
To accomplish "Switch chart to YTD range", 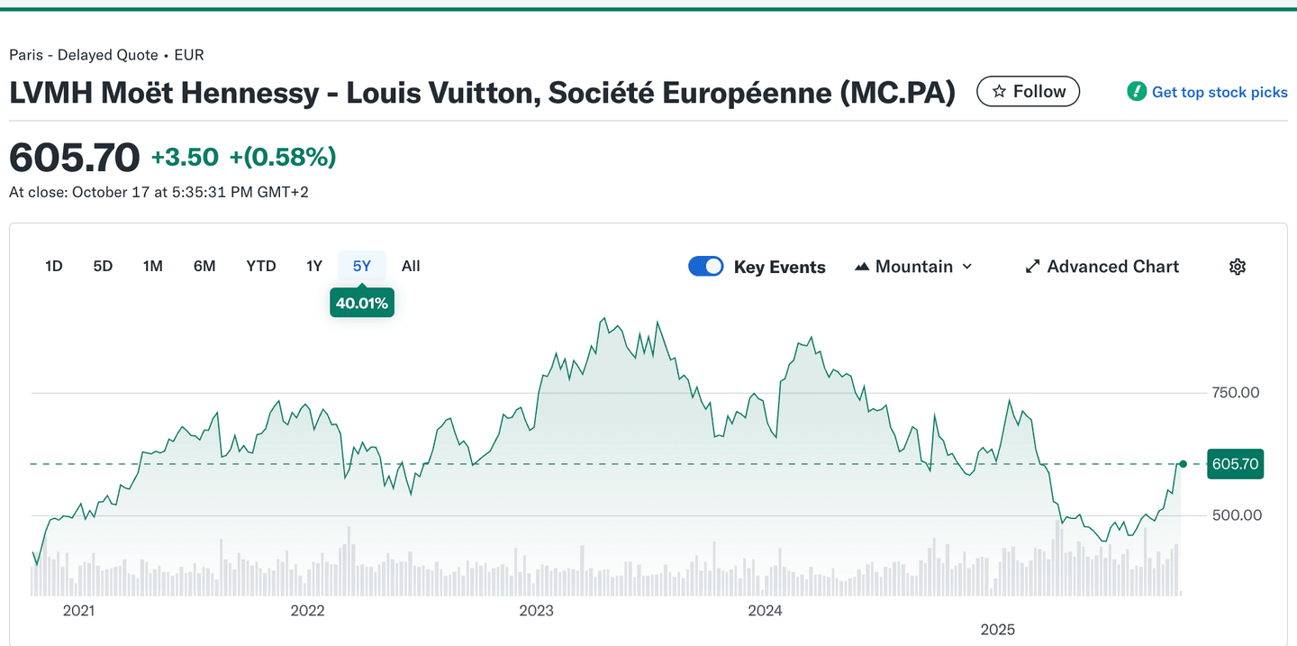I will (261, 266).
